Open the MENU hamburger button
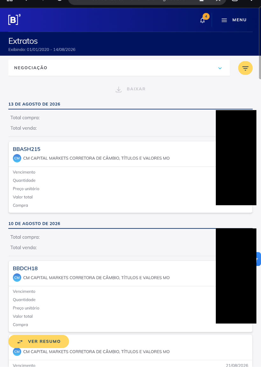The width and height of the screenshot is (261, 367). (x=234, y=20)
